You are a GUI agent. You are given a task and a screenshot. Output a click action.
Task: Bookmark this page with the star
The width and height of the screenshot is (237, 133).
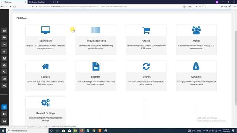point(203,7)
